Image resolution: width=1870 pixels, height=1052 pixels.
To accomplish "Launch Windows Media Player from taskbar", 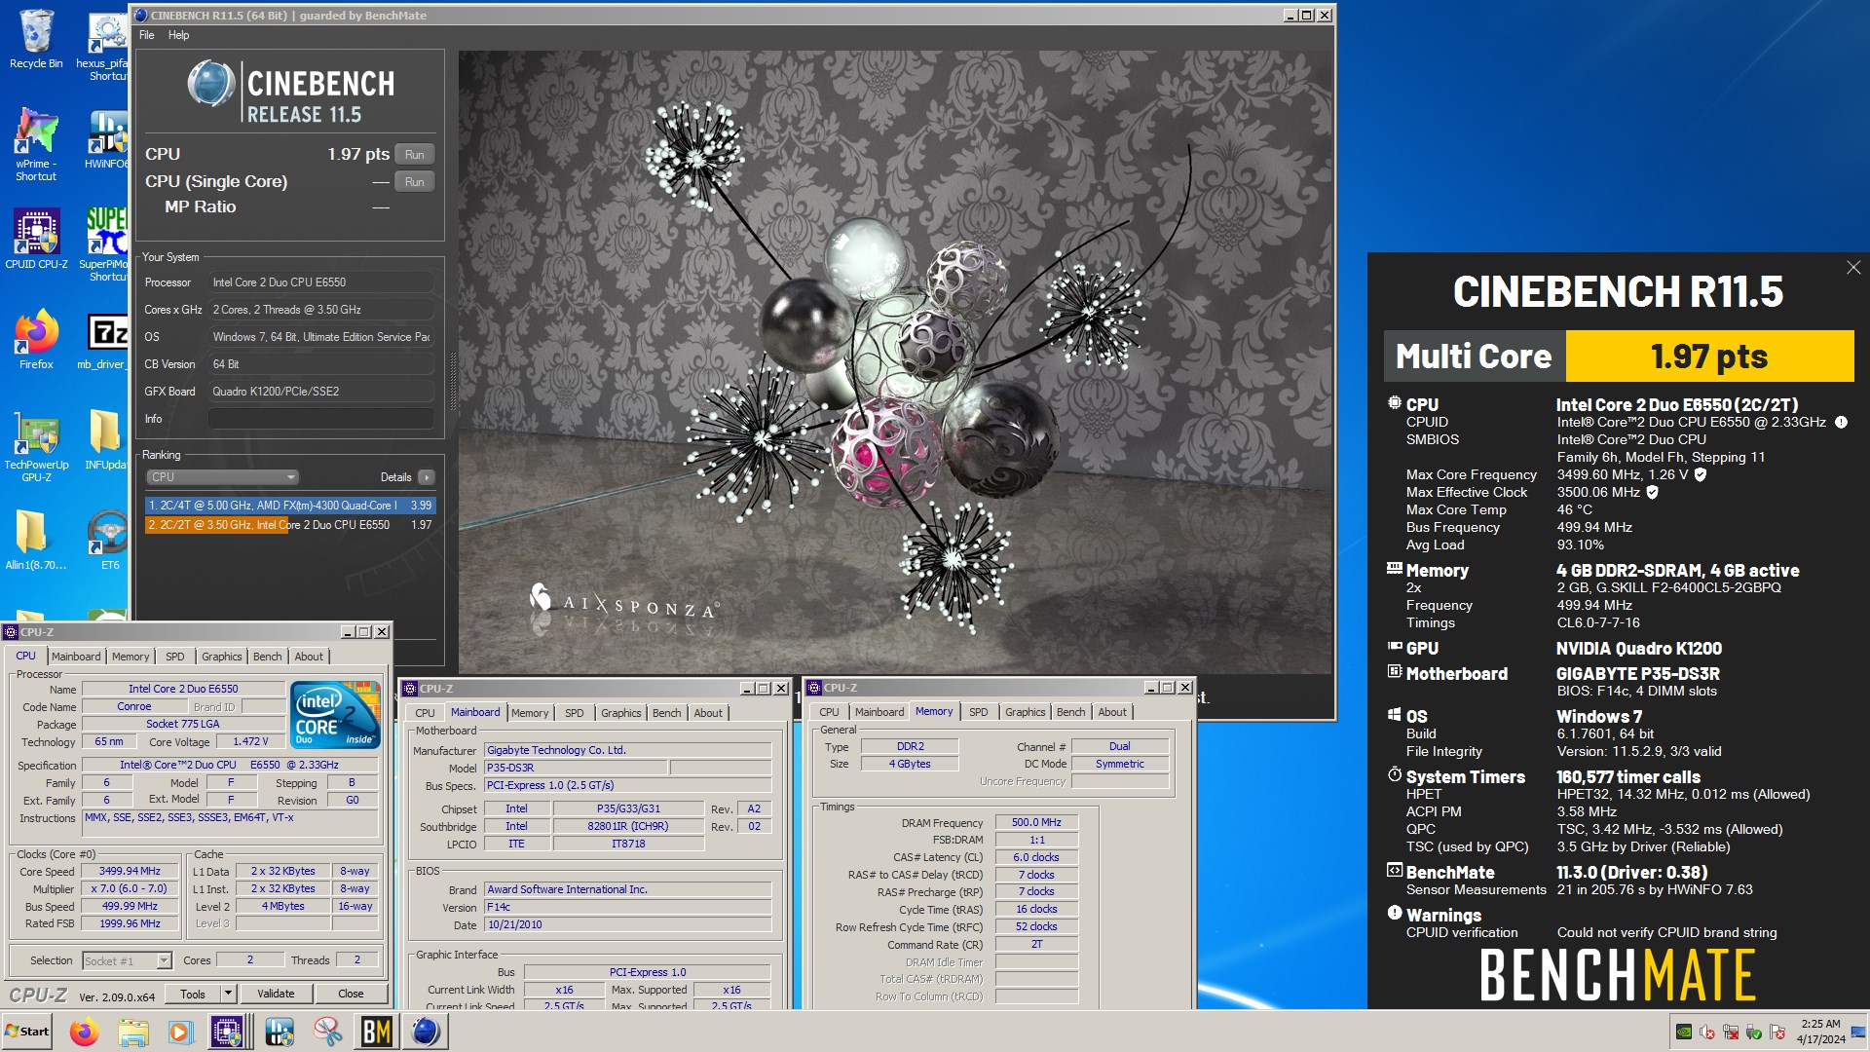I will point(180,1032).
